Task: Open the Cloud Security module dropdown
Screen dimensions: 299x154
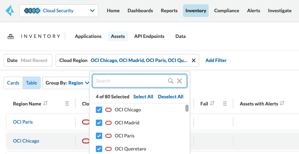Action: (59, 11)
